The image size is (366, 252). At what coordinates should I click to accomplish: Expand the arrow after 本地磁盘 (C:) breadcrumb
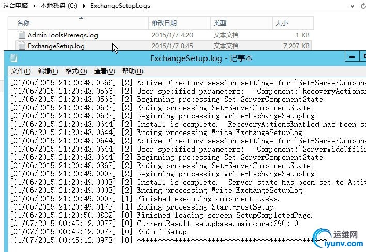[x=84, y=6]
